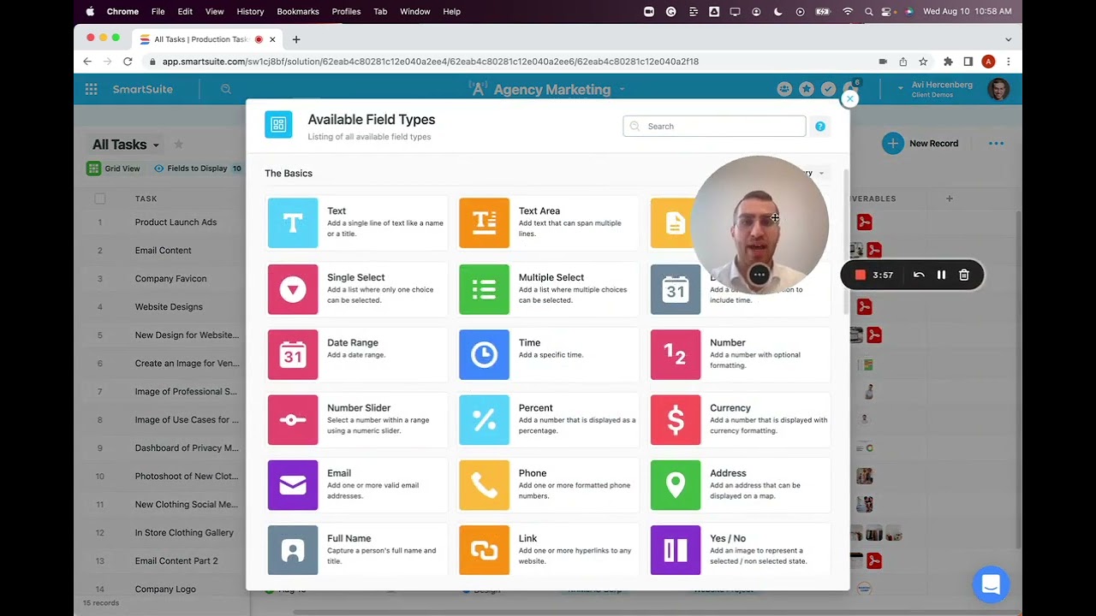1096x616 pixels.
Task: Stop the screen recording
Action: 861,275
